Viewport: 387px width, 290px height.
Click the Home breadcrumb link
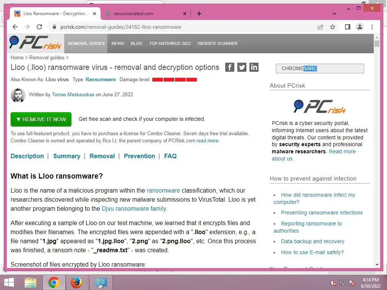[x=17, y=57]
